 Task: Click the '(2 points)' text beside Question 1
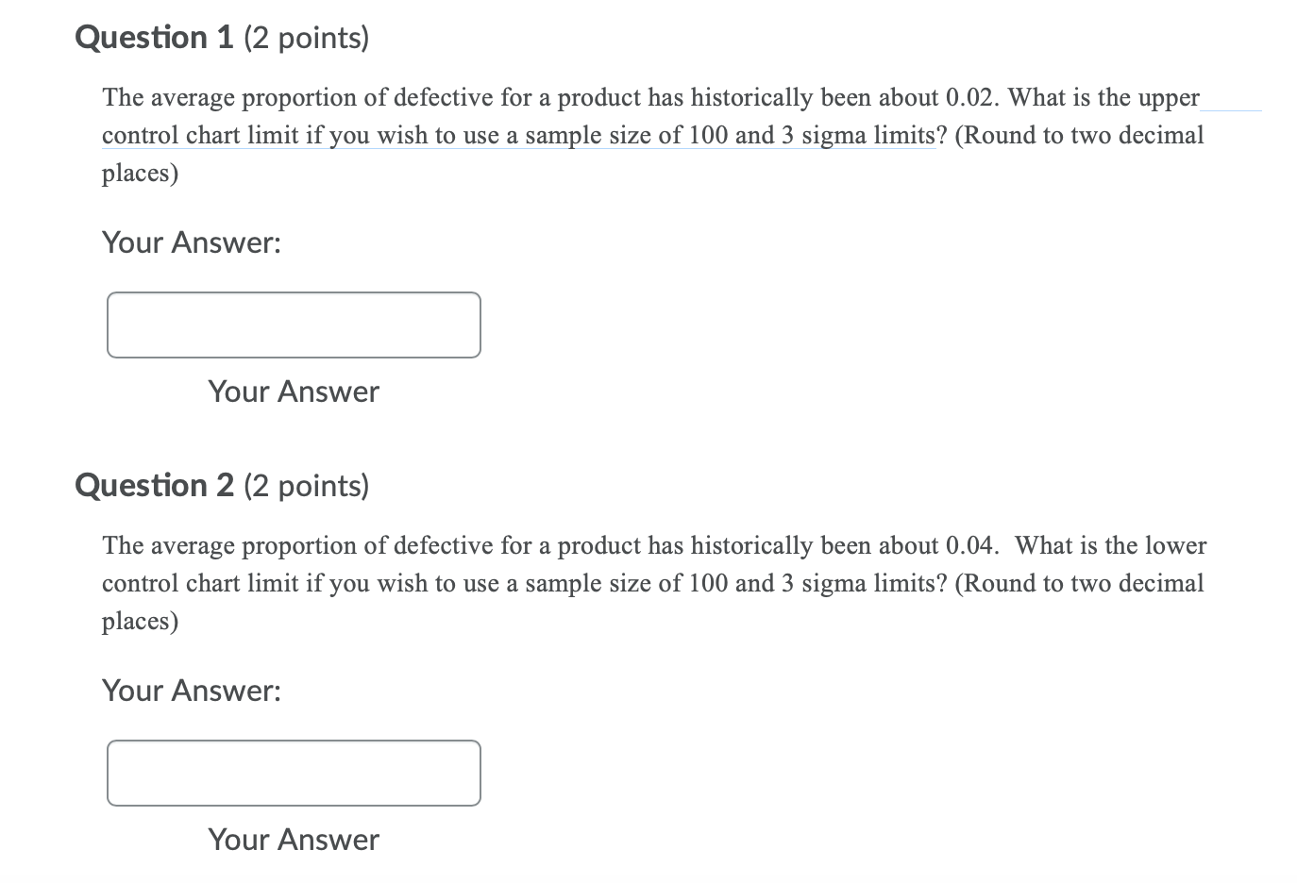click(x=307, y=38)
